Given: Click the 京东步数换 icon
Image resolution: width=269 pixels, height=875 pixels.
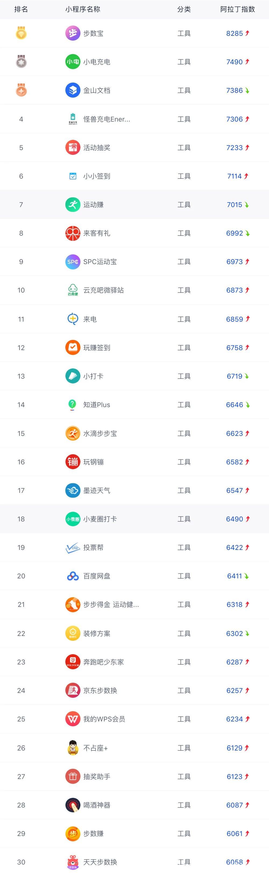Looking at the screenshot, I should tap(73, 691).
